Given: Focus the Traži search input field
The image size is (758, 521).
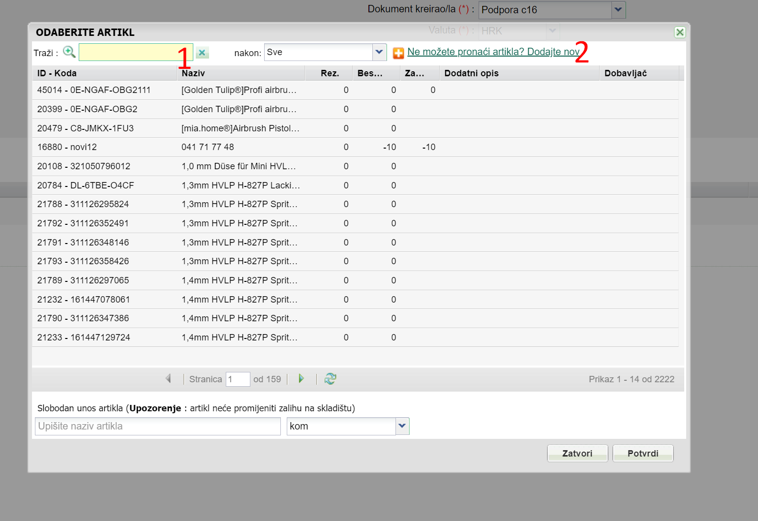Looking at the screenshot, I should (136, 52).
